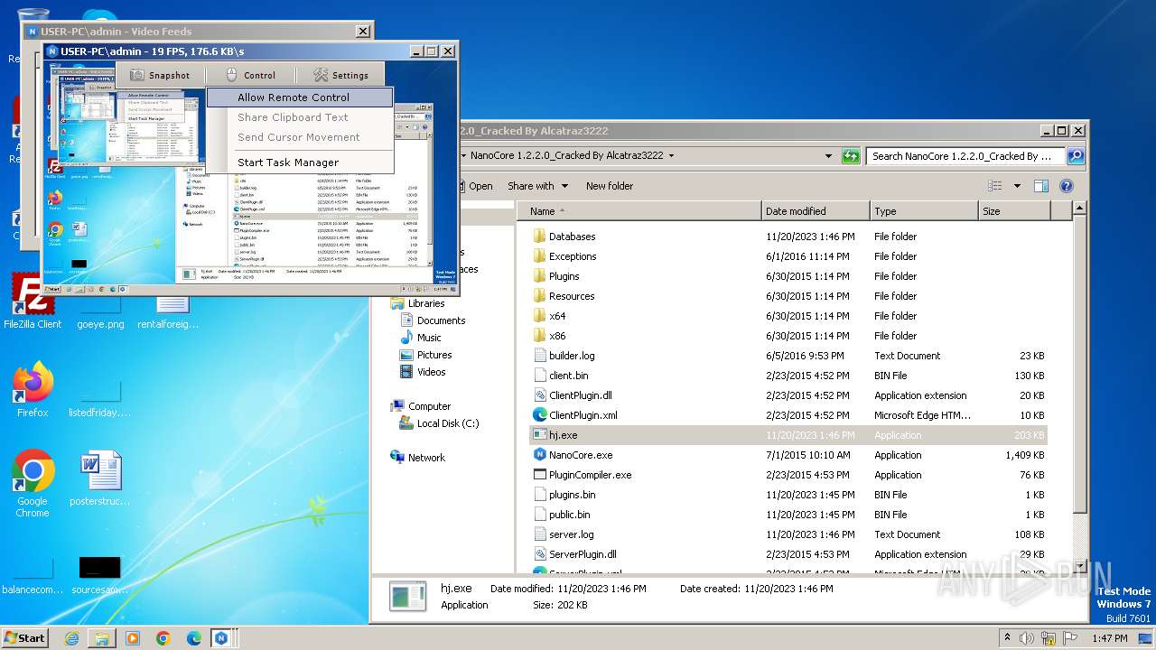Expand the NanoCore folder breadcrumb arrow
The width and height of the screenshot is (1156, 650).
671,155
